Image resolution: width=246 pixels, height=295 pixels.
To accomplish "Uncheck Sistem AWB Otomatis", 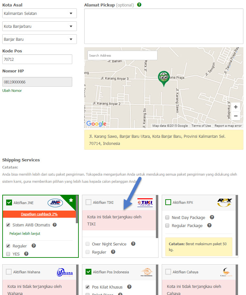I will [8, 225].
